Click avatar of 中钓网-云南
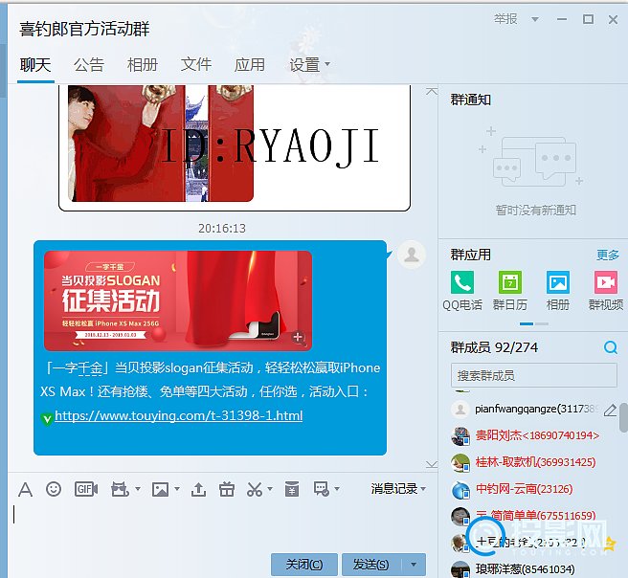Viewport: 628px width, 578px height. click(460, 490)
